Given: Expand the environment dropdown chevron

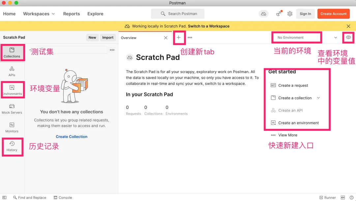Looking at the screenshot, I should (335, 37).
